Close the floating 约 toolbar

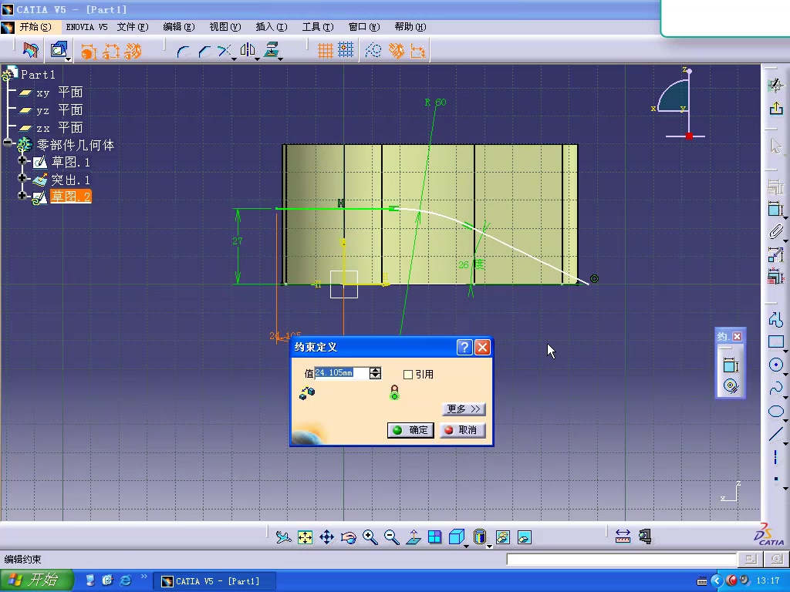pos(737,336)
